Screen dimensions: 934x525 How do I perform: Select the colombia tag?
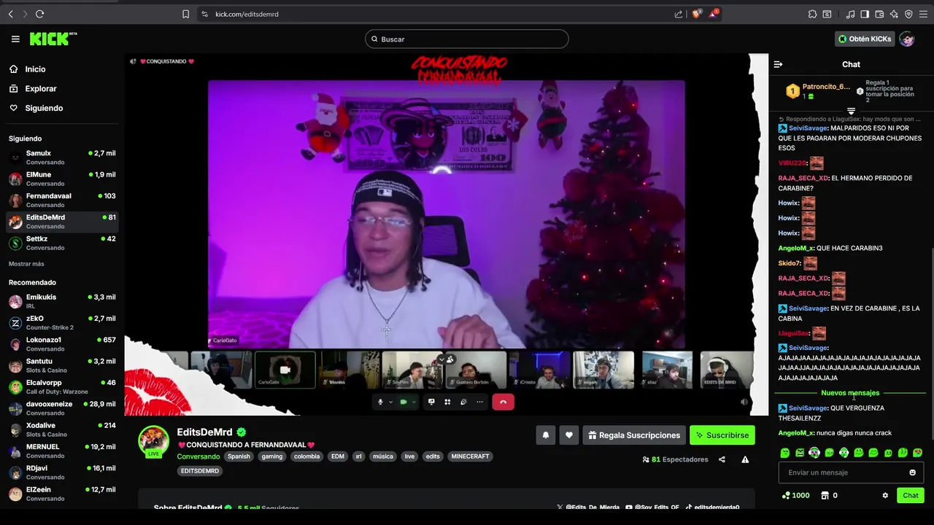[x=306, y=456]
